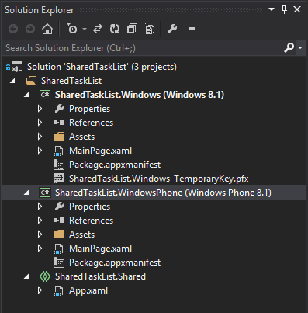Click MainPage.xaml file icon in SharedTaskList.Windows project

click(x=58, y=151)
